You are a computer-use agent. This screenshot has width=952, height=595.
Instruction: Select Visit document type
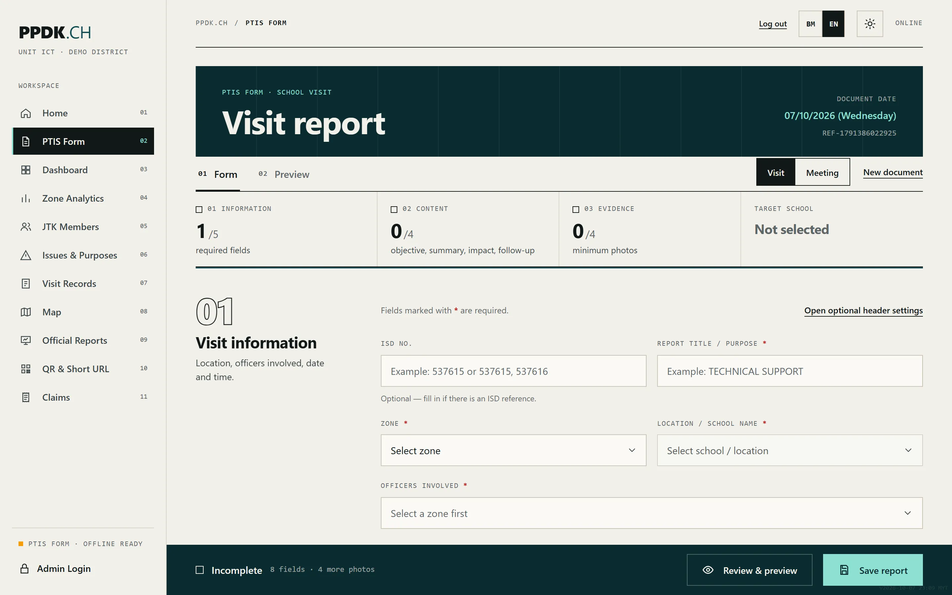[775, 172]
